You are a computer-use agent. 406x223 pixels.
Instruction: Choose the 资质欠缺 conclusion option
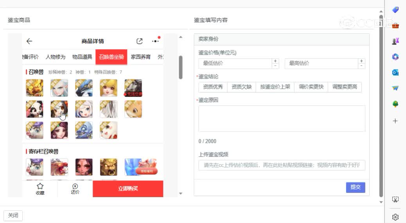241,87
